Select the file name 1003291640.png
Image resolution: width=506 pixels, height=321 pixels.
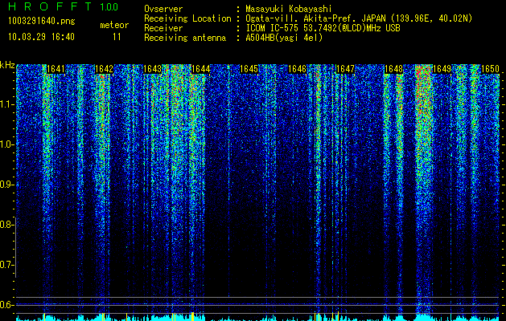[42, 21]
